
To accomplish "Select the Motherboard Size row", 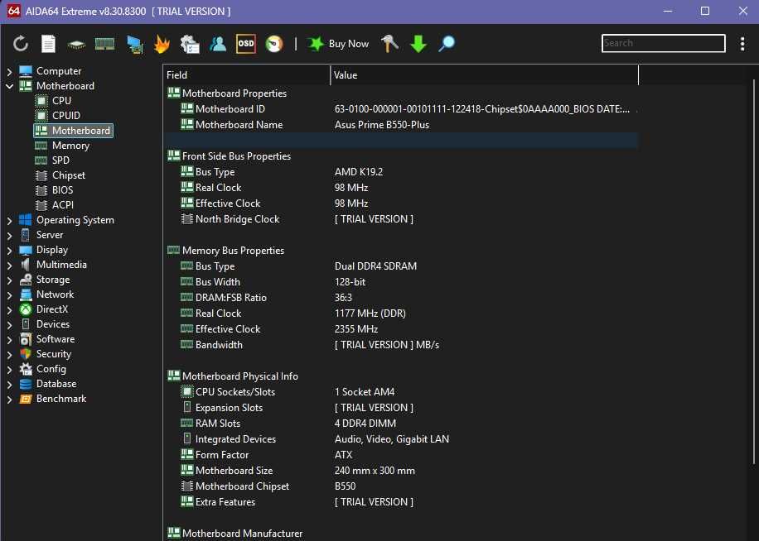I will pyautogui.click(x=401, y=471).
